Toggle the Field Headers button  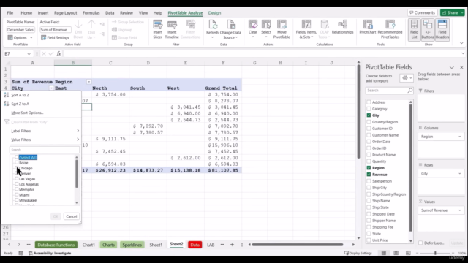[x=442, y=29]
